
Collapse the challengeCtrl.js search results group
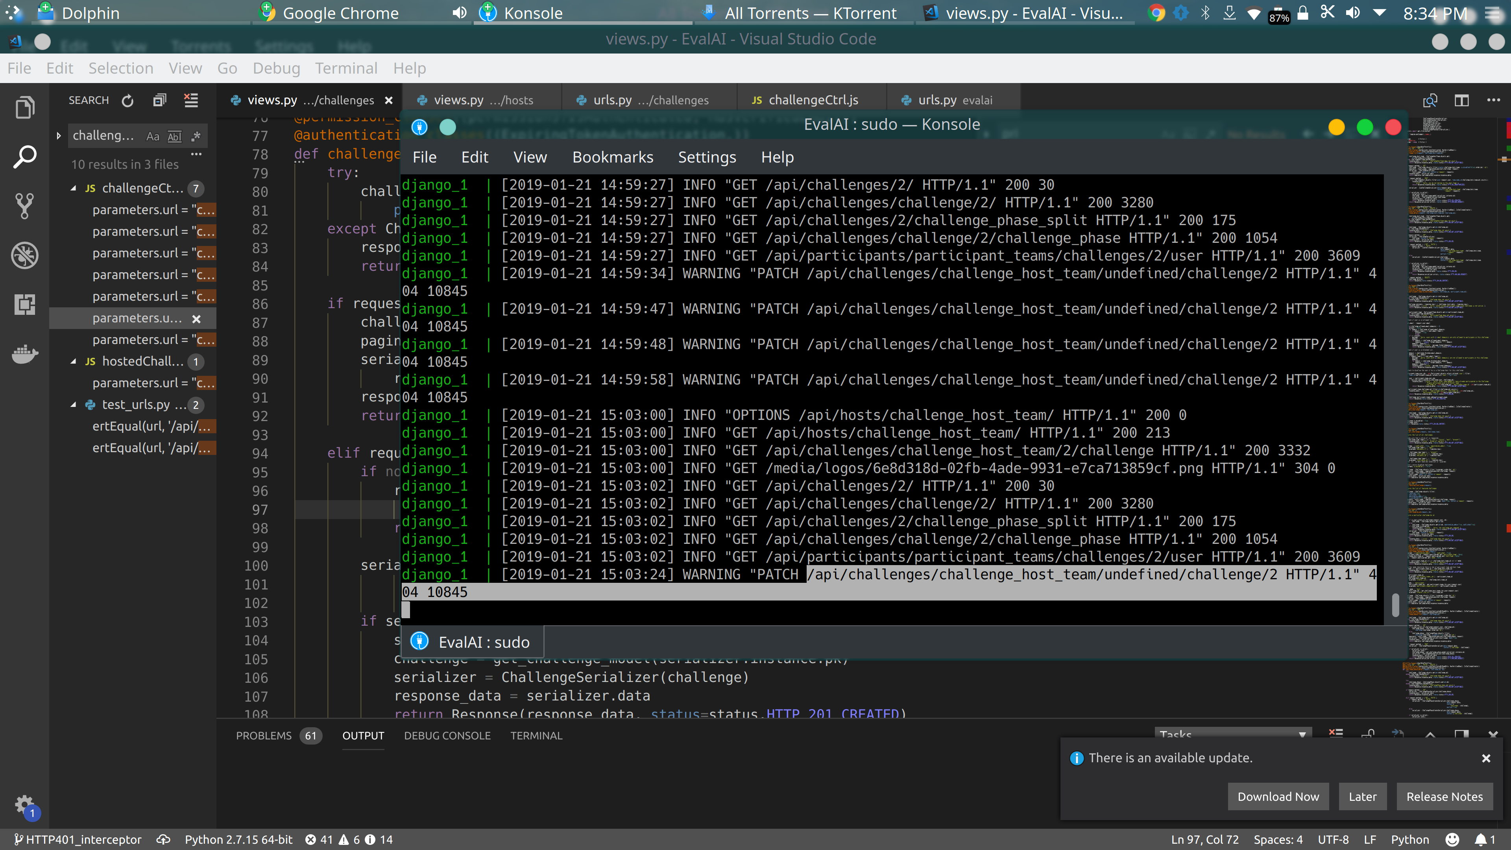pos(73,188)
